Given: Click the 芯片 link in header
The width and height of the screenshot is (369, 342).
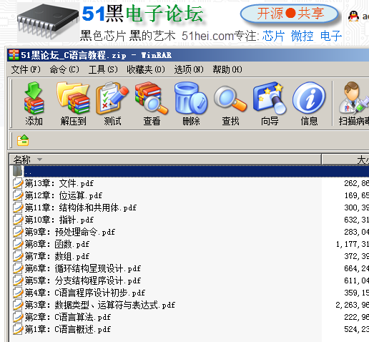Looking at the screenshot, I should pyautogui.click(x=273, y=36).
